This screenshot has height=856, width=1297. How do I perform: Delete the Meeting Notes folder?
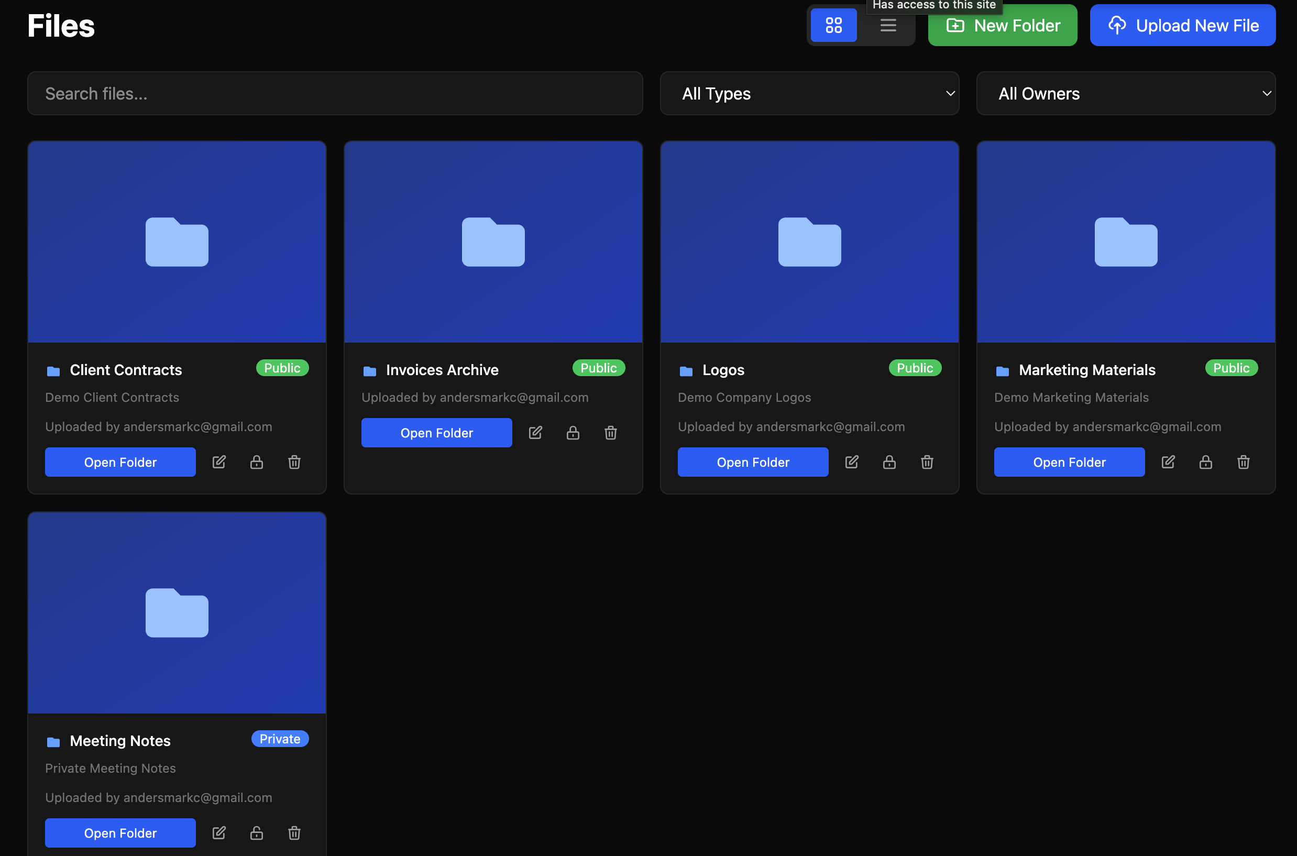pos(294,833)
